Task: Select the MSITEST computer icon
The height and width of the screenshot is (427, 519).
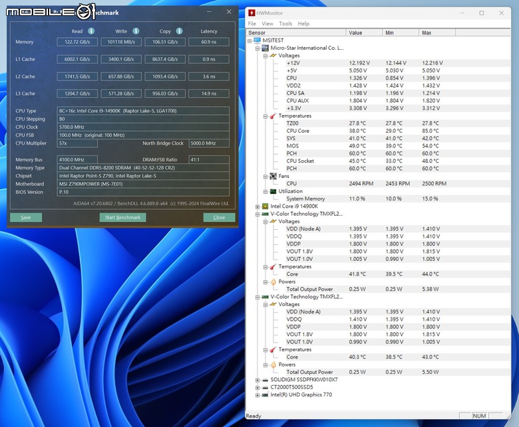Action: click(258, 41)
